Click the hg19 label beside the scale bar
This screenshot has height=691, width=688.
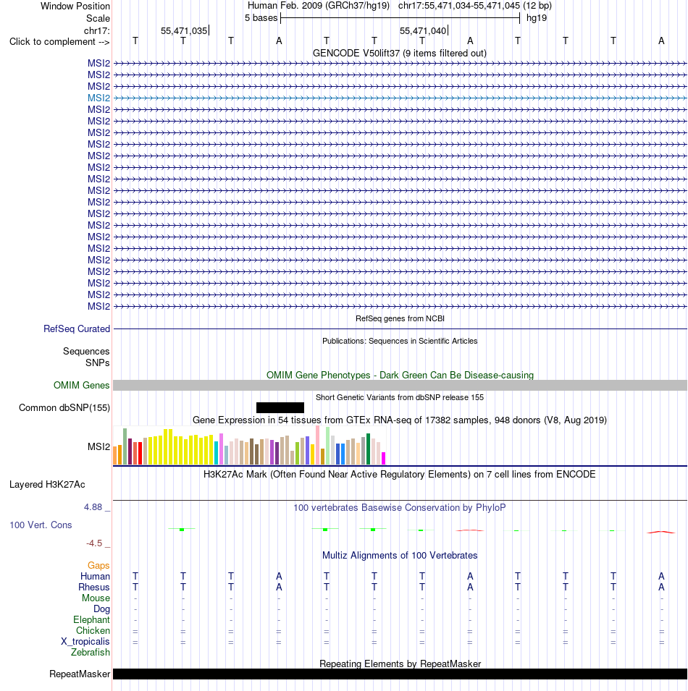click(x=537, y=18)
